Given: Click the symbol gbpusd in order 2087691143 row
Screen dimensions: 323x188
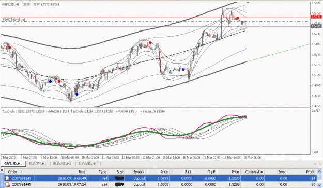Looking at the screenshot, I should 139,178.
